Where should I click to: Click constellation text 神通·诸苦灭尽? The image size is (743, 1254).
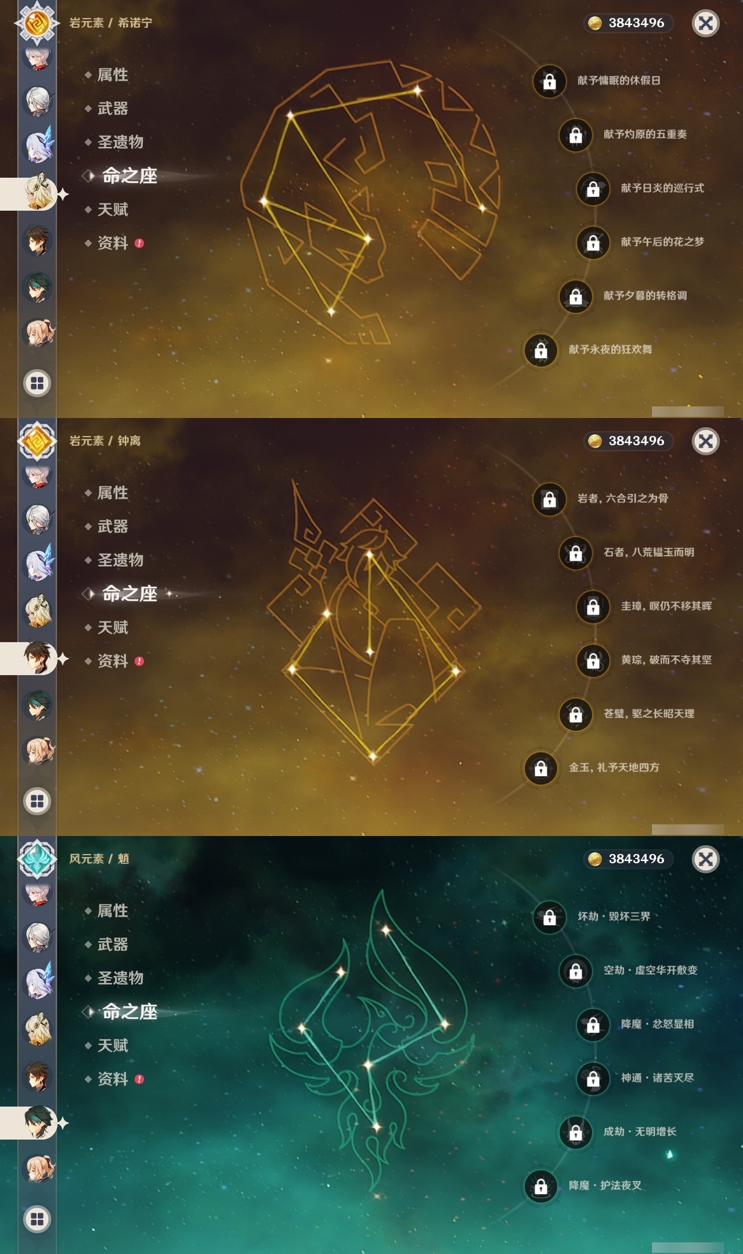[x=657, y=1078]
